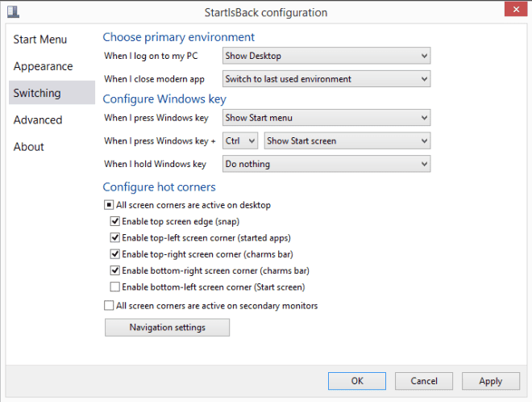
Task: Click the 'StartIsBack configuration' window title
Action: click(x=266, y=13)
